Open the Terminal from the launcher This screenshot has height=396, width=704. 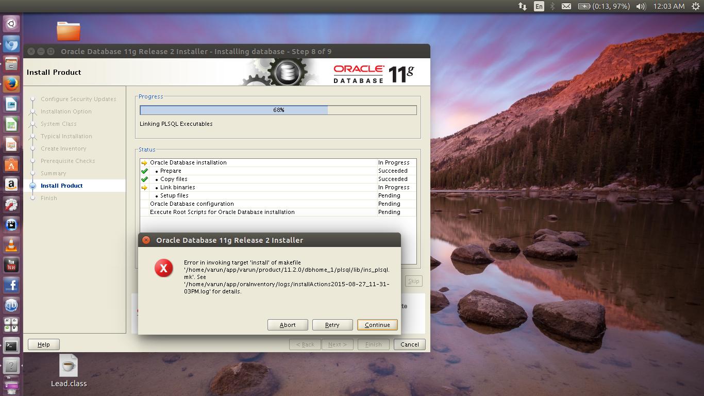point(11,345)
